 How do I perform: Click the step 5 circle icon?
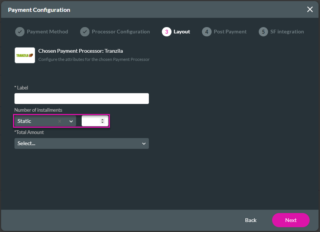pyautogui.click(x=263, y=32)
